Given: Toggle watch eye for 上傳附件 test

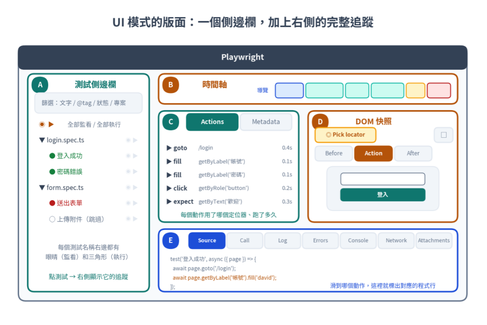Looking at the screenshot, I should pyautogui.click(x=128, y=219).
